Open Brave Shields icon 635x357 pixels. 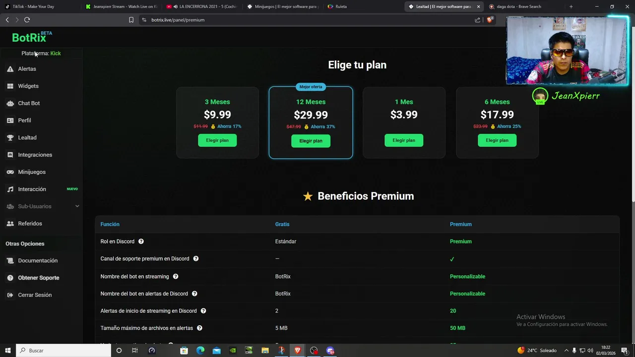coord(490,20)
